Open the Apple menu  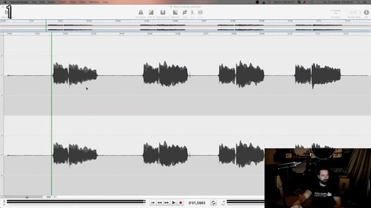click(5, 2)
